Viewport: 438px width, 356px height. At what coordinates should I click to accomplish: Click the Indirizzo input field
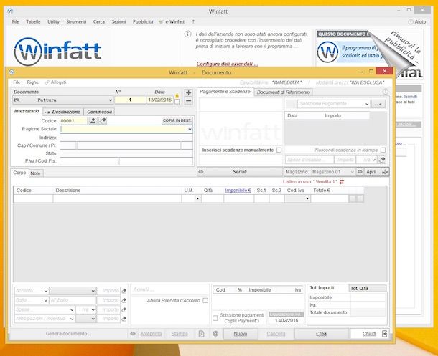pyautogui.click(x=126, y=138)
